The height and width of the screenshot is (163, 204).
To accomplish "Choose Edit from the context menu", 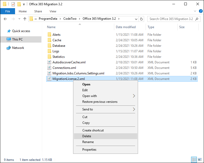I will pyautogui.click(x=106, y=90).
